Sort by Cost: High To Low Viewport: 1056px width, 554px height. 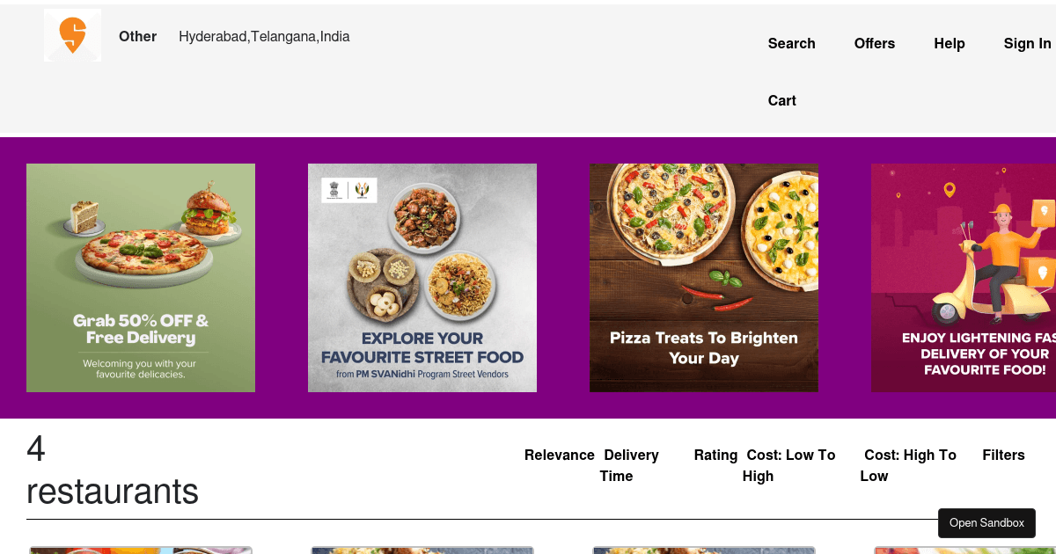[x=908, y=465]
